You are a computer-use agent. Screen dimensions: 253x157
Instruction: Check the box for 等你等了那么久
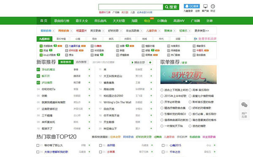(38, 145)
